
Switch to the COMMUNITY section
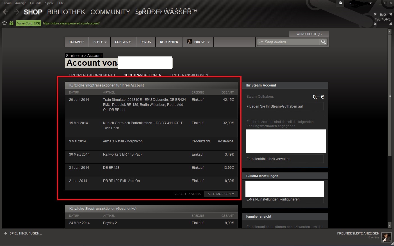coord(110,12)
